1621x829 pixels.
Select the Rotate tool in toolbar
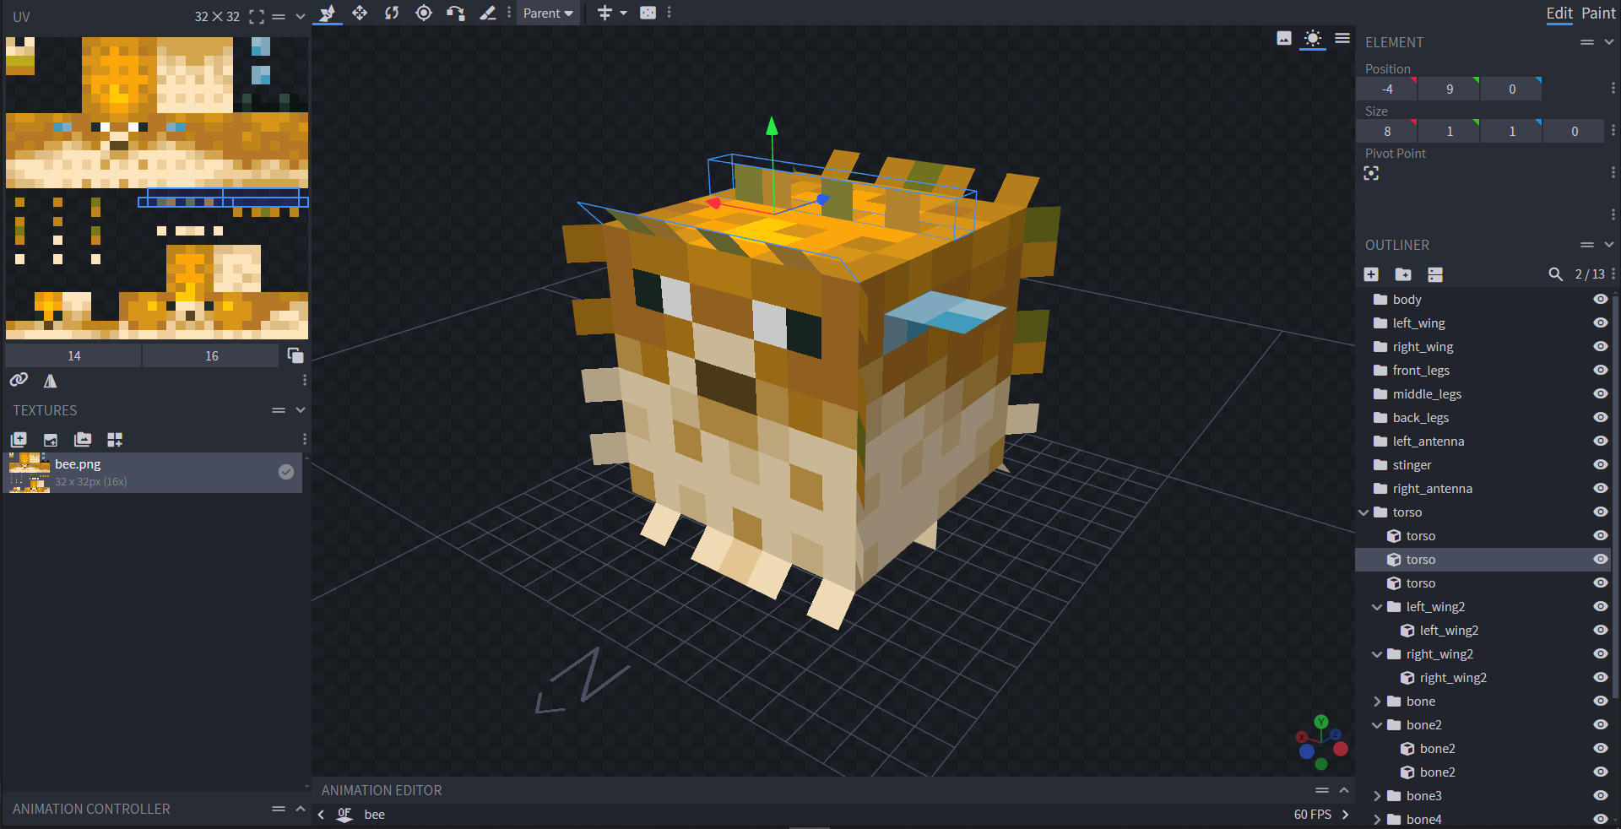pos(392,13)
